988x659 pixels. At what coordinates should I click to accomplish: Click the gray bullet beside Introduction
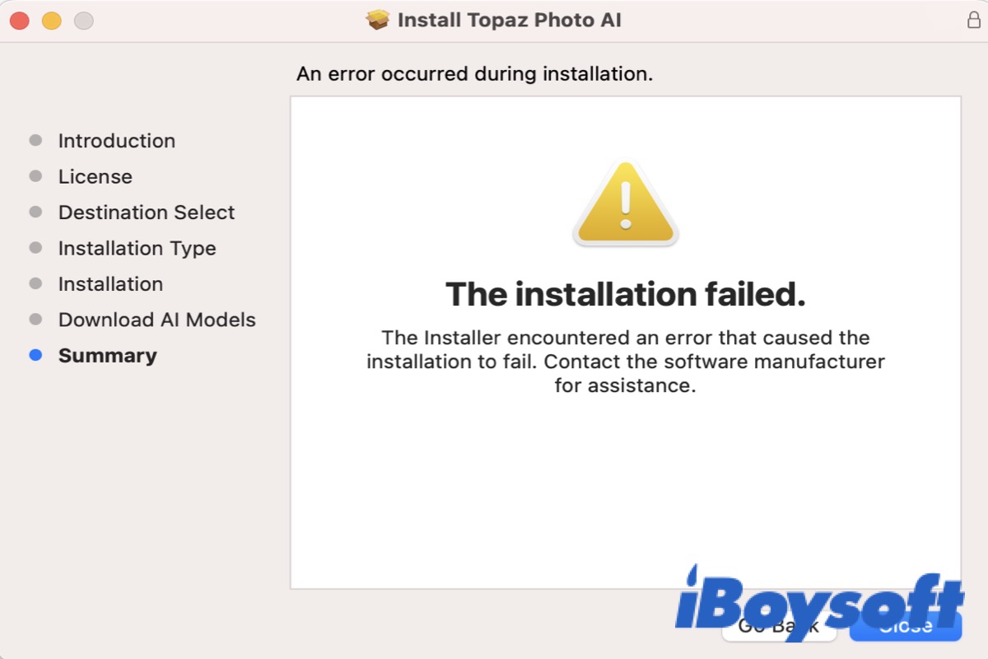tap(35, 141)
